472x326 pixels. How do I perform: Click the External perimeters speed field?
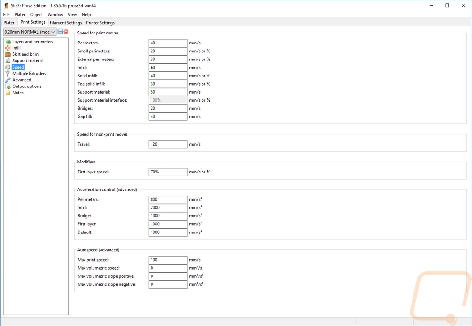pyautogui.click(x=168, y=60)
